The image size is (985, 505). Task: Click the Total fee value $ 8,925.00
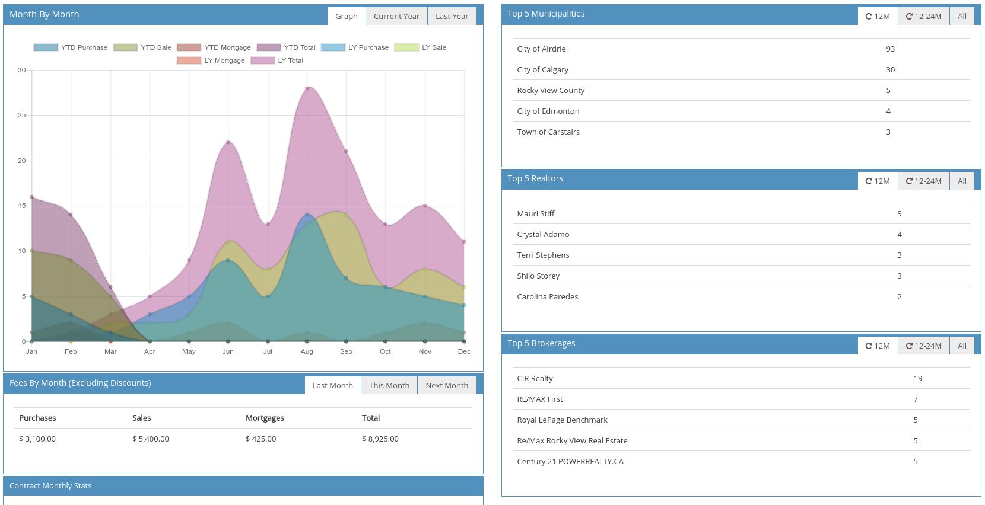380,439
